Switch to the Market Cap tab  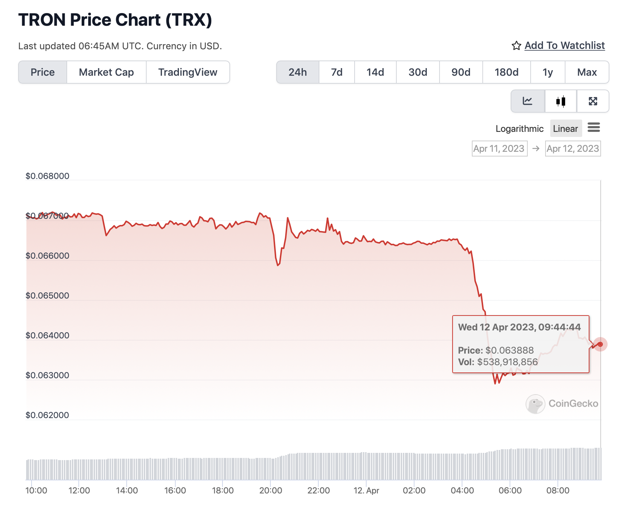106,72
